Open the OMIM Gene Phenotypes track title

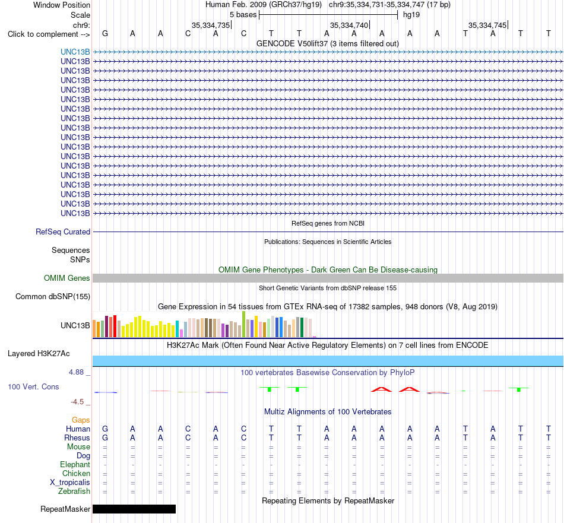[x=328, y=270]
